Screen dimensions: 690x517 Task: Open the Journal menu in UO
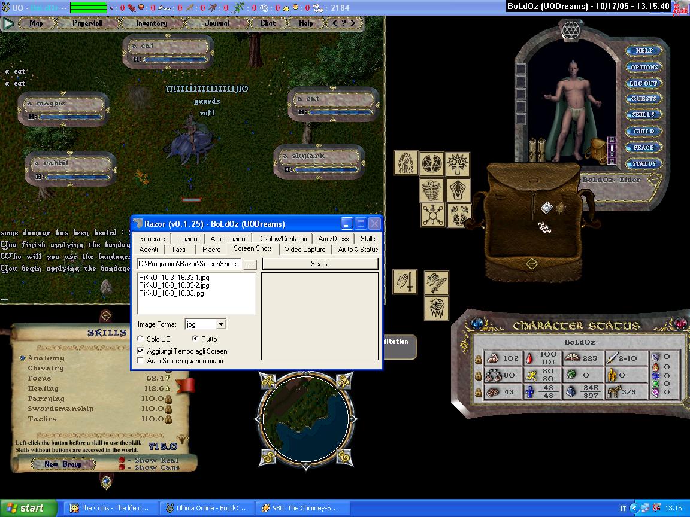pos(217,23)
